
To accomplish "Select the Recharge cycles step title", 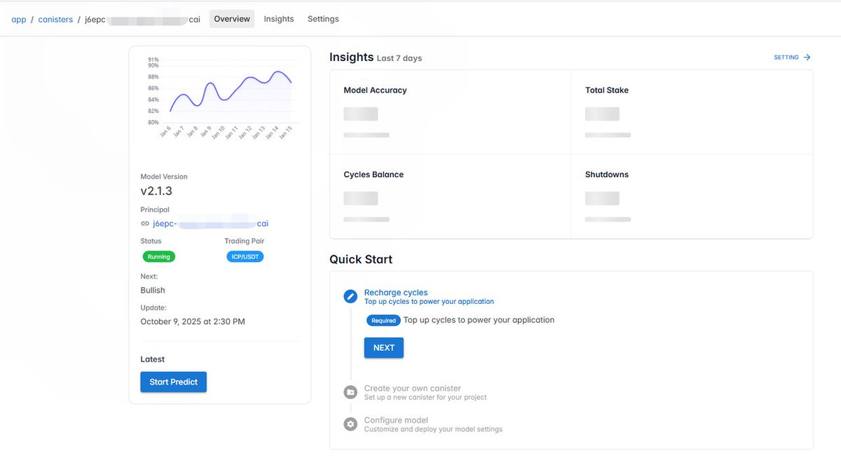I will click(396, 293).
